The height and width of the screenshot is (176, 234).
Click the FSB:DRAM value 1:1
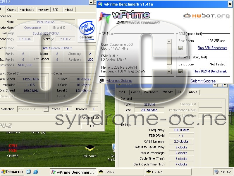(181, 136)
